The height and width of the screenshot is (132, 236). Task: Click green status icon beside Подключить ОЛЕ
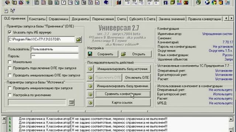click(90, 77)
